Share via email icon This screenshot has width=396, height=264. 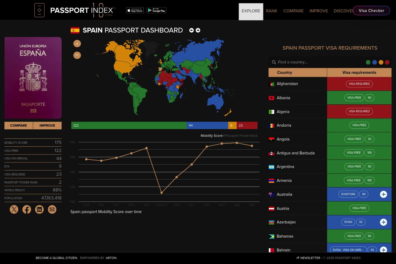pyautogui.click(x=52, y=209)
